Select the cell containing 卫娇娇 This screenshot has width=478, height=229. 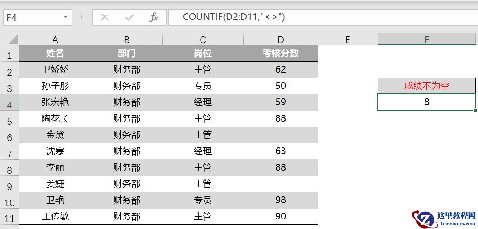point(55,70)
